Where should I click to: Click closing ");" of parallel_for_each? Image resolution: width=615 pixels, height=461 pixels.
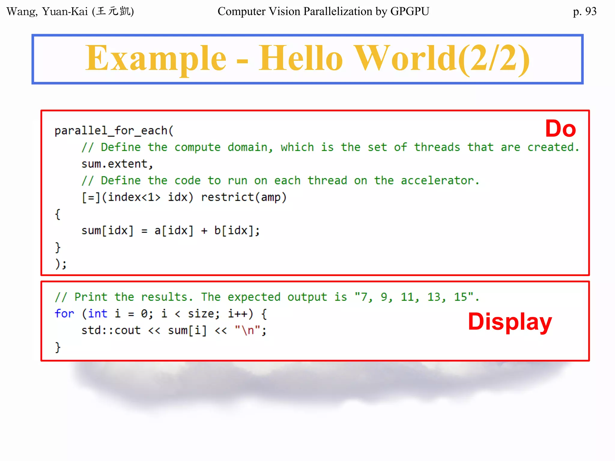pos(60,264)
